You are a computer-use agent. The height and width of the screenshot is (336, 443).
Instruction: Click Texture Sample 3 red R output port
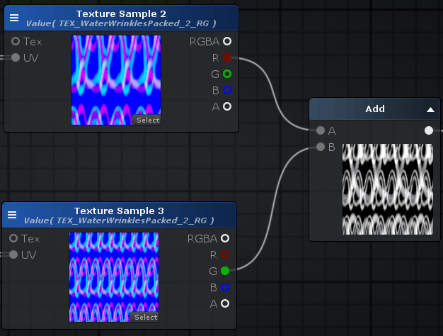(225, 254)
